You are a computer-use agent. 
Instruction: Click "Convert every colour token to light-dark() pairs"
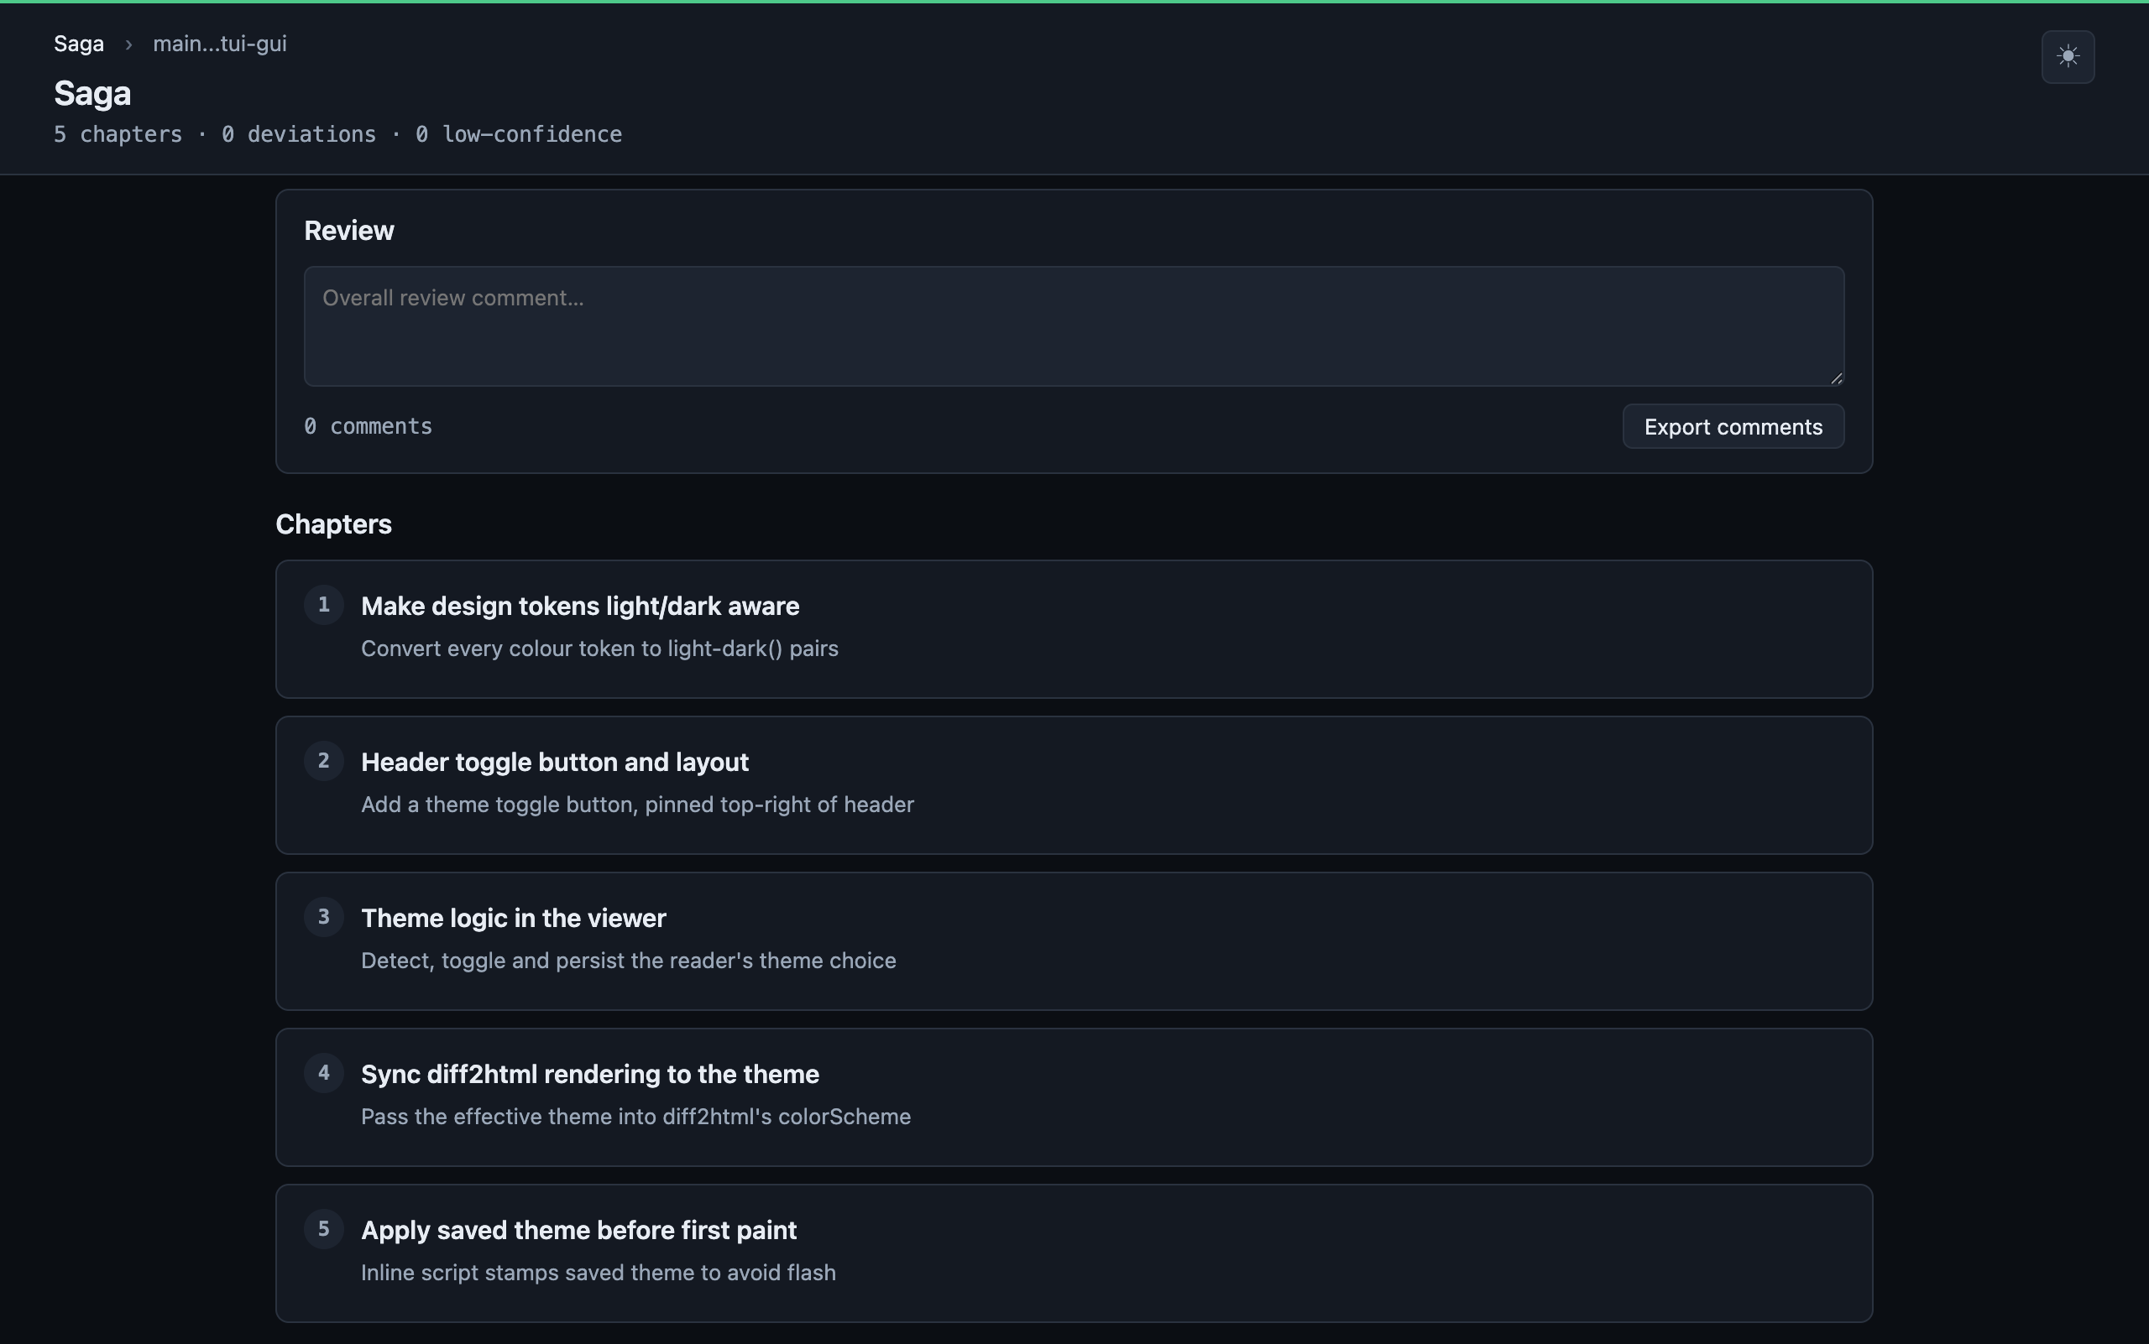599,649
